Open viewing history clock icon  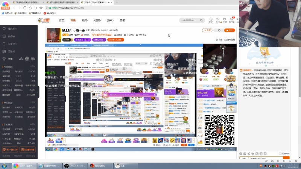(211, 19)
